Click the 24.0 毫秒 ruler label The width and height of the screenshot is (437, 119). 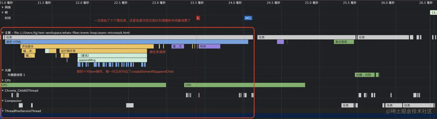(x=235, y=3)
